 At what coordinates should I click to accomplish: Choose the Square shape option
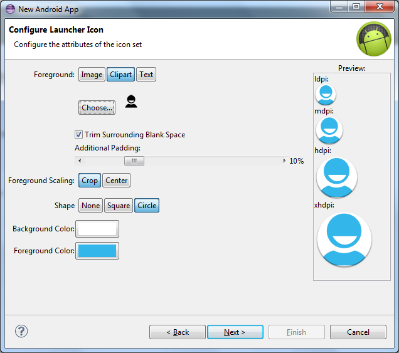pyautogui.click(x=119, y=206)
